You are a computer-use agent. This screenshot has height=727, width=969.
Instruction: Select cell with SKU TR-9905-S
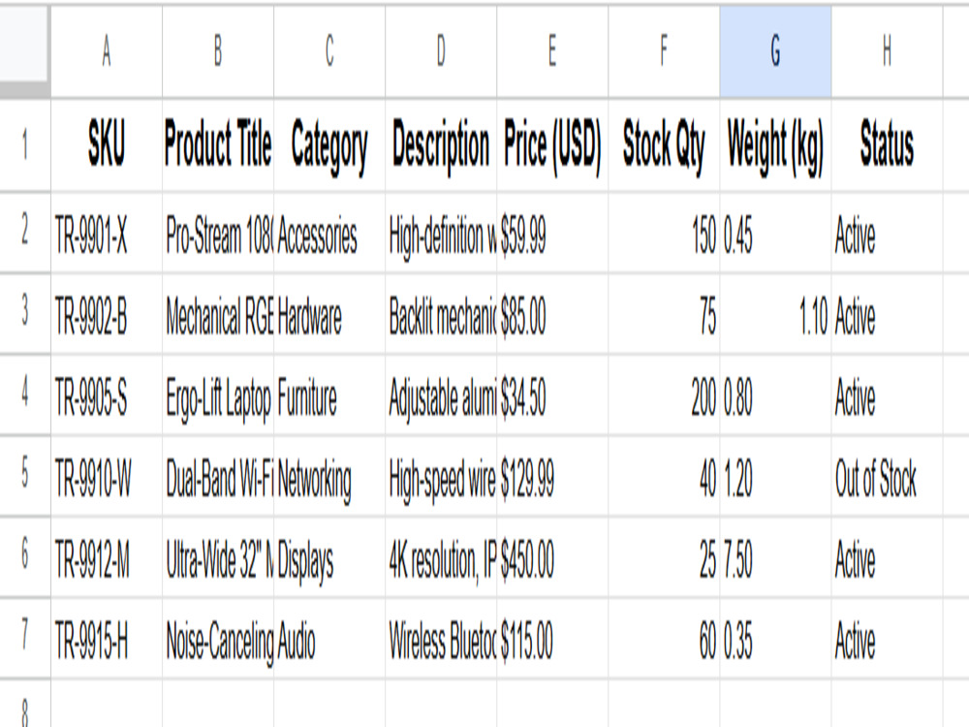pos(107,395)
